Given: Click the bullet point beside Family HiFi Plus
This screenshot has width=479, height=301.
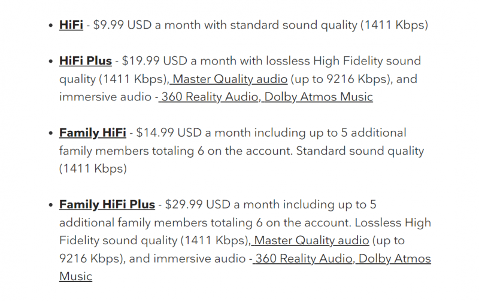Looking at the screenshot, I should [51, 205].
